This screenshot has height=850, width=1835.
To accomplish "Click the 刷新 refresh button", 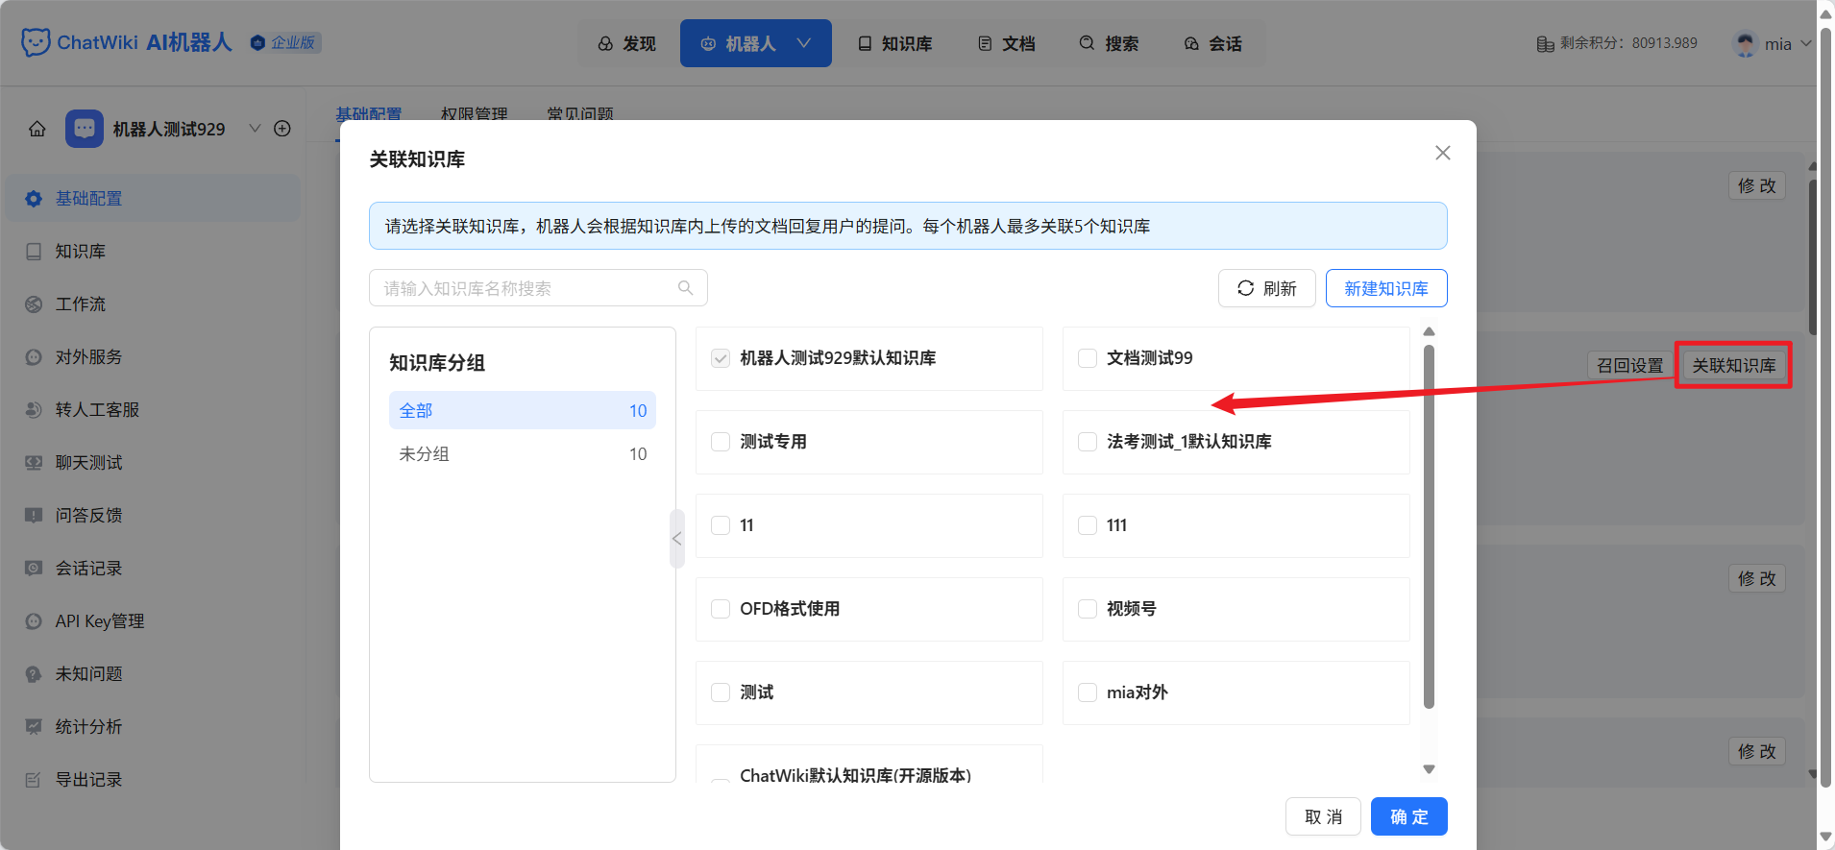I will click(x=1266, y=288).
